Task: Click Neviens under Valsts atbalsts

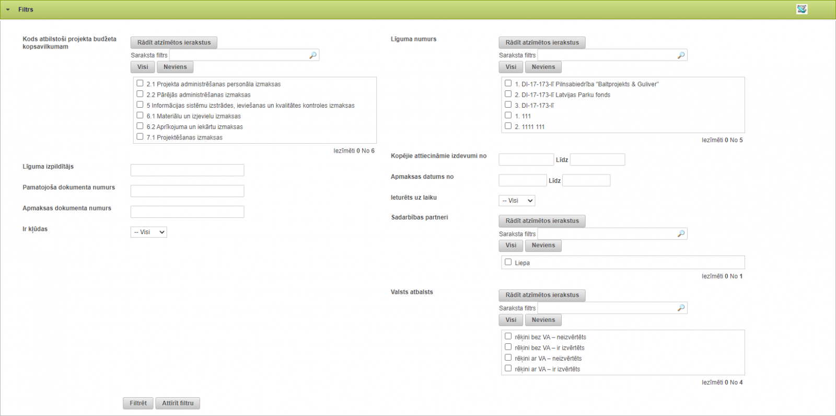Action: click(x=543, y=320)
